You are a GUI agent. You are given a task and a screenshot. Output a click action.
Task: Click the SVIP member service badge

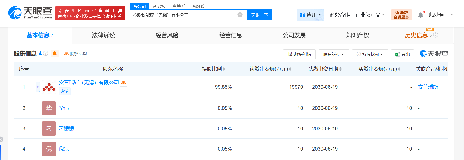(401, 15)
